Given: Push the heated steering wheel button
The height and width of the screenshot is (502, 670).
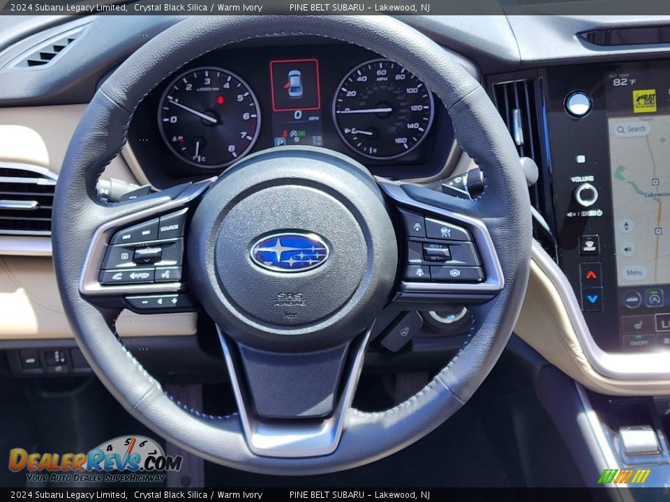Looking at the screenshot, I should (402, 331).
